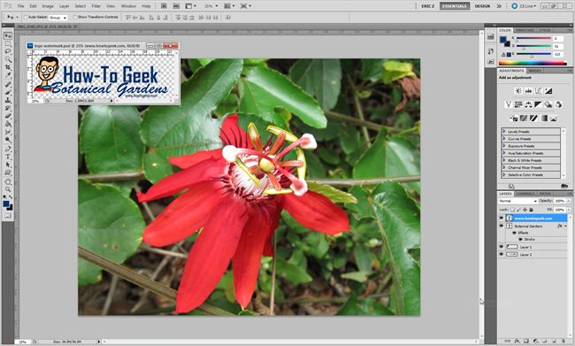Toggle lock transparent pixels

[x=512, y=210]
